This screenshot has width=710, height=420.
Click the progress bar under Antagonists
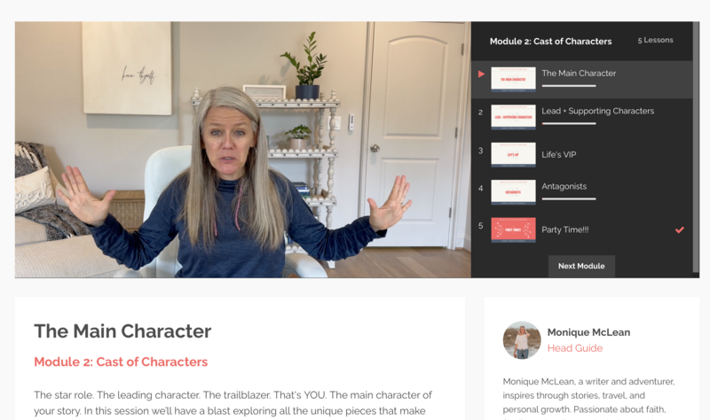[x=569, y=198]
